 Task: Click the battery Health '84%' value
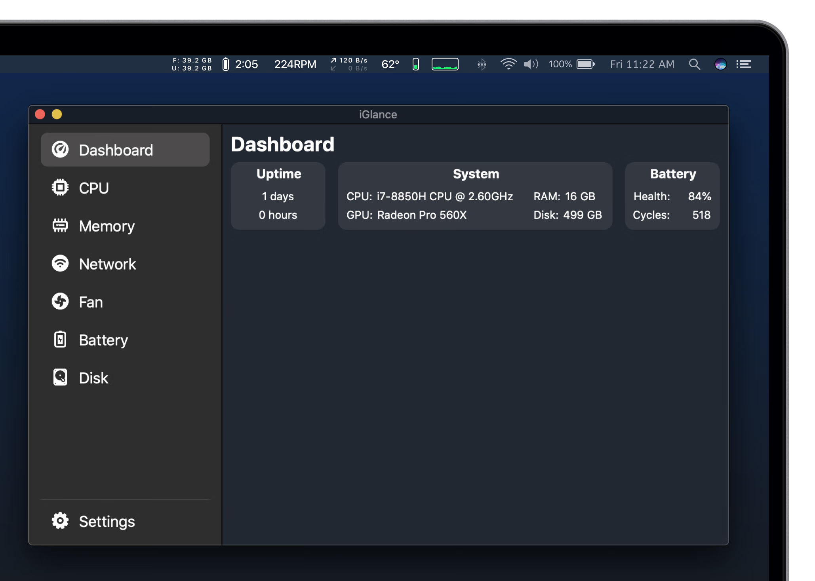coord(699,196)
